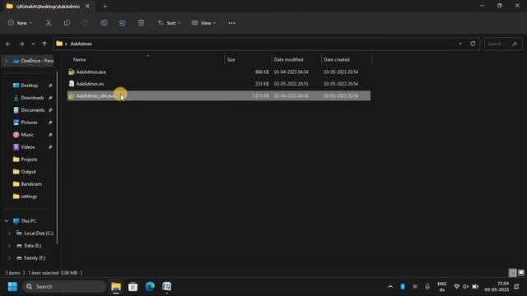Click the Cut scissors icon in toolbar
Screen dimensions: 527x296
pos(49,23)
